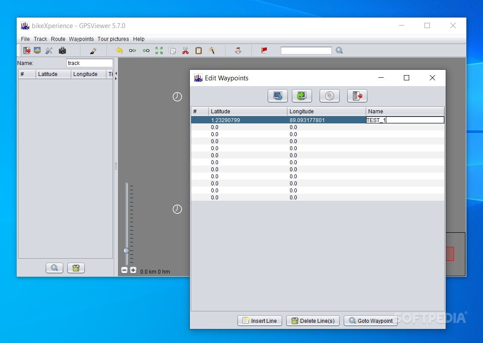Click the map layer with flag icon
Viewport: 483px width, 343px height.
click(x=238, y=51)
